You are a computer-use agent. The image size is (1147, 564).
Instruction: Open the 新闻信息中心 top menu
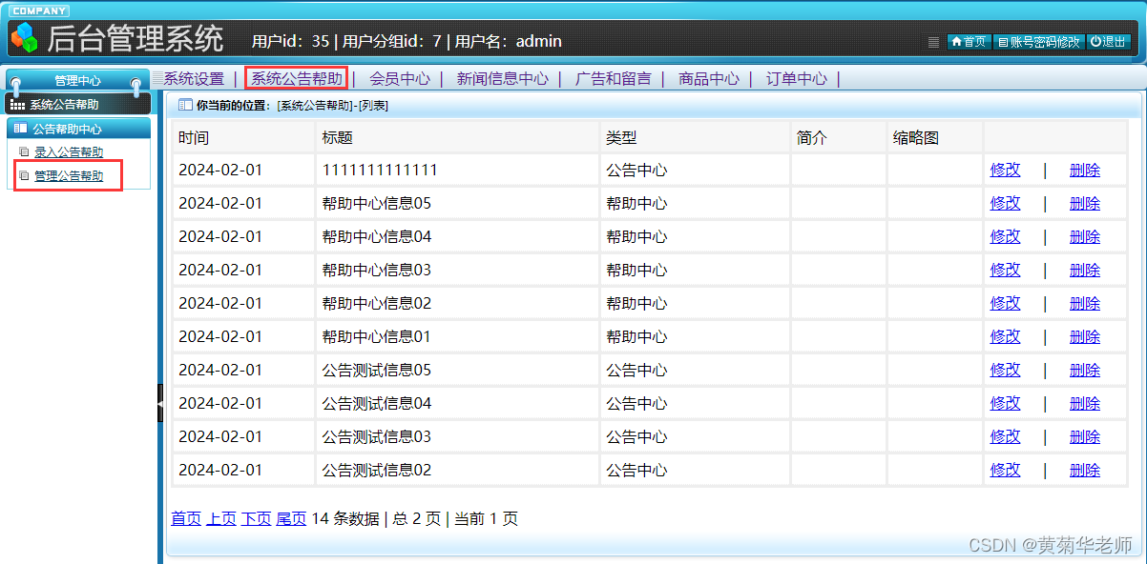point(503,79)
